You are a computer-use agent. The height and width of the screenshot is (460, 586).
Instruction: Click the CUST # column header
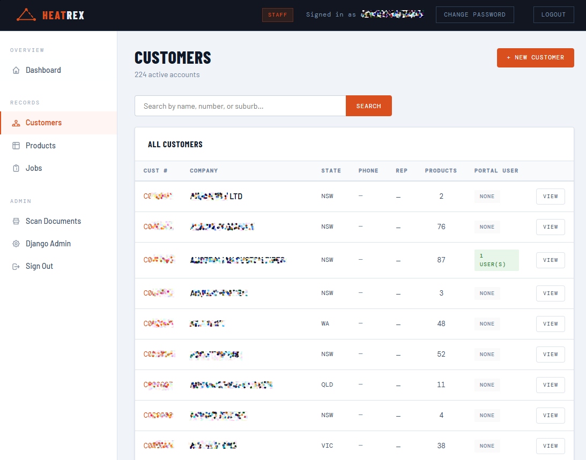[x=155, y=171]
